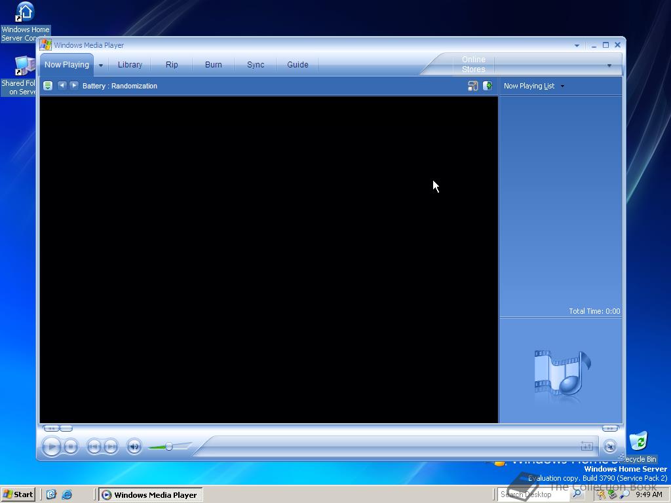Skip to the next track
This screenshot has height=503, width=671.
pyautogui.click(x=111, y=447)
